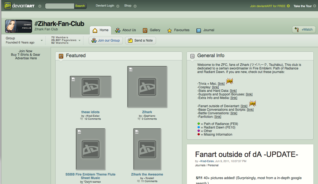Open the Fanfiction [link]
The height and width of the screenshot is (184, 318).
click(218, 117)
